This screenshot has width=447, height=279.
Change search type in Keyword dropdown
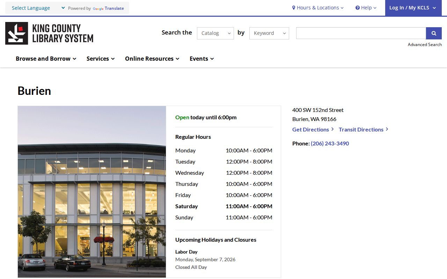(269, 33)
